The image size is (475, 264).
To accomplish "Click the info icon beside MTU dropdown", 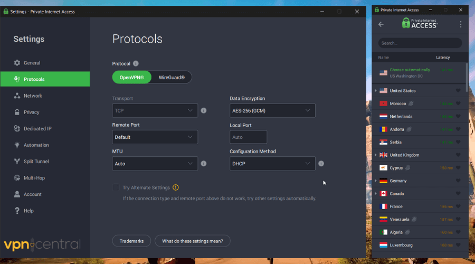I will click(x=204, y=164).
